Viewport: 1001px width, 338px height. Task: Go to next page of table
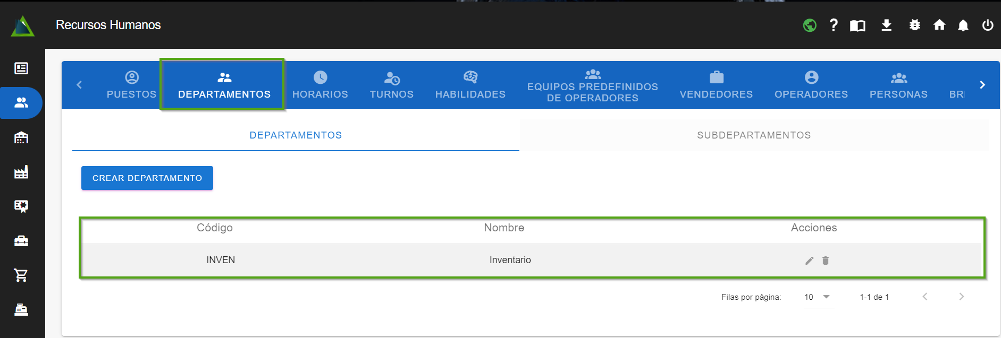click(x=961, y=297)
